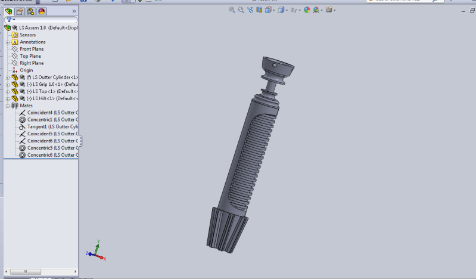Click the Display Style cube icon
This screenshot has height=279, width=476.
click(281, 10)
